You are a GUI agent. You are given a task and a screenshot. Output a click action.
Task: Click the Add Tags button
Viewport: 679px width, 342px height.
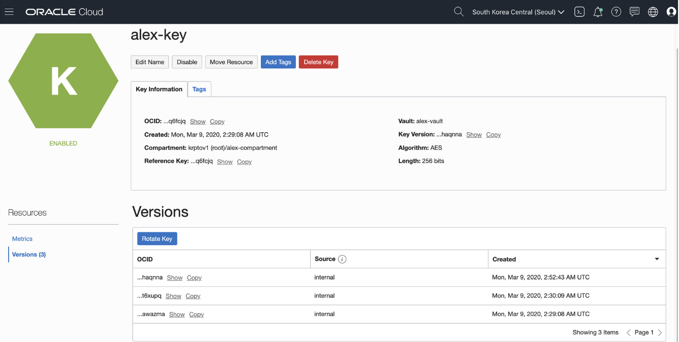coord(278,62)
